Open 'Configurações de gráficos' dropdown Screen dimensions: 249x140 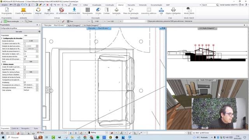point(20,28)
